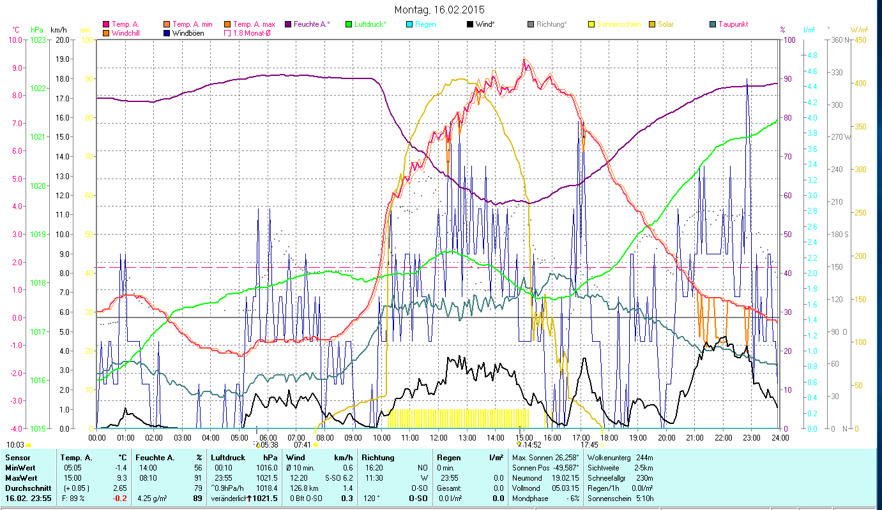This screenshot has height=510, width=882.
Task: Click the Regen legend label
Action: click(425, 24)
